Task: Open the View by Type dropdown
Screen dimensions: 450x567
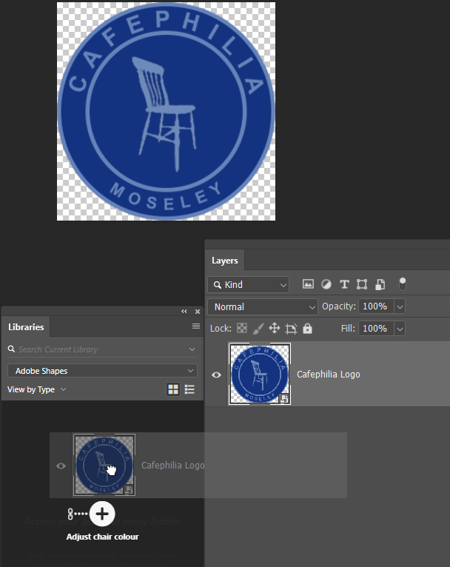Action: (36, 389)
